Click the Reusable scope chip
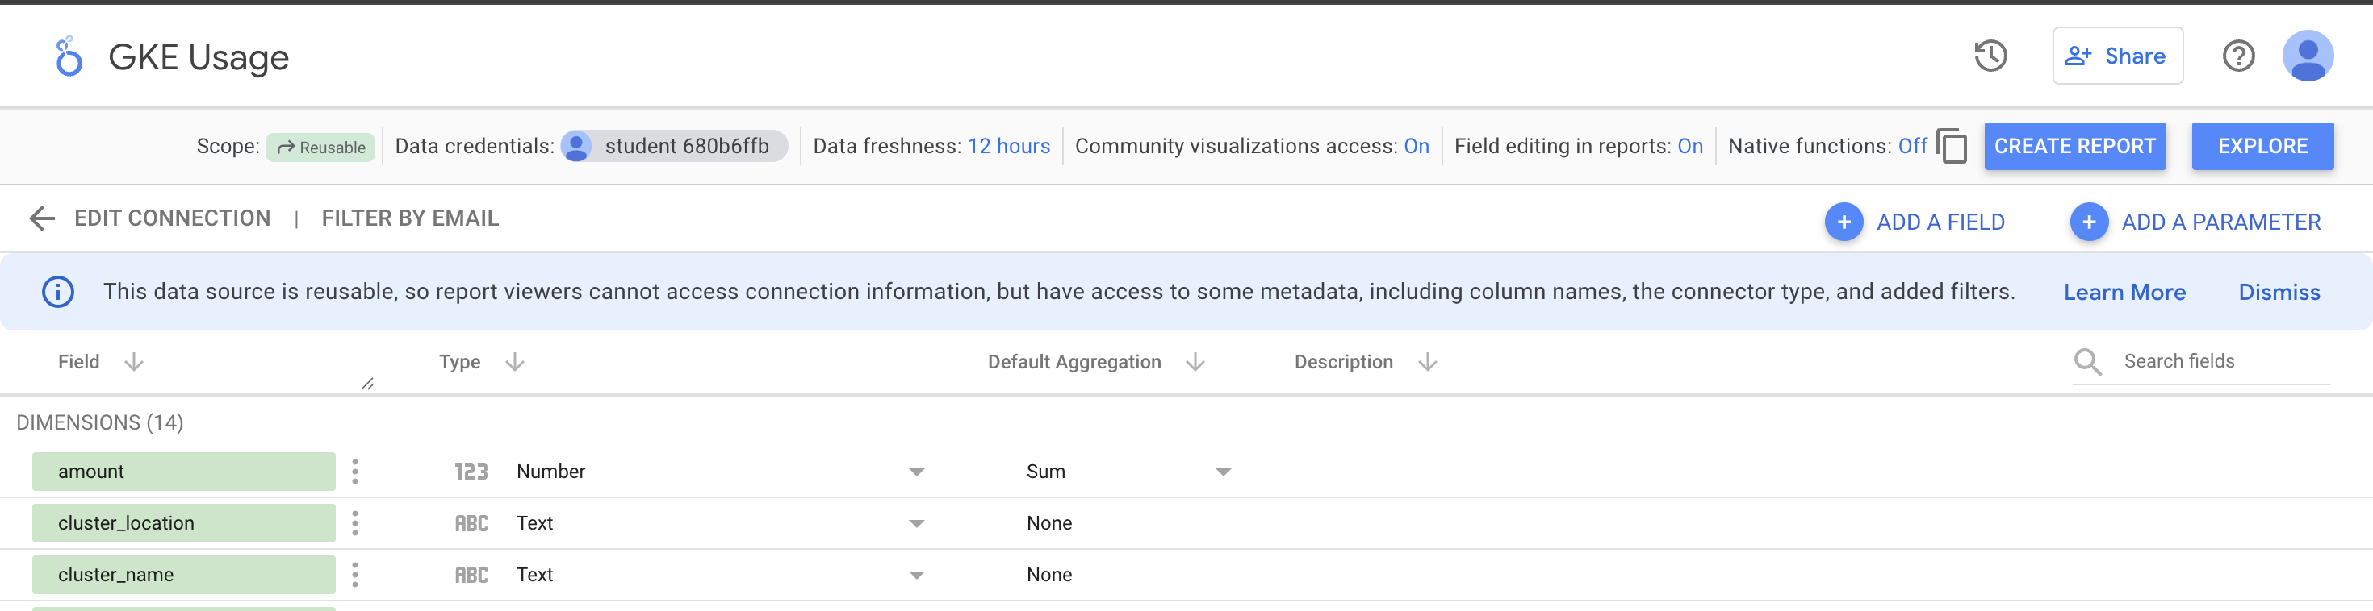The height and width of the screenshot is (611, 2373). tap(320, 148)
